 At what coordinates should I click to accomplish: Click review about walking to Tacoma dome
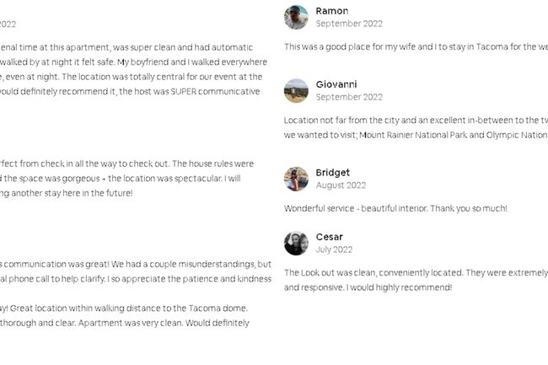126,315
